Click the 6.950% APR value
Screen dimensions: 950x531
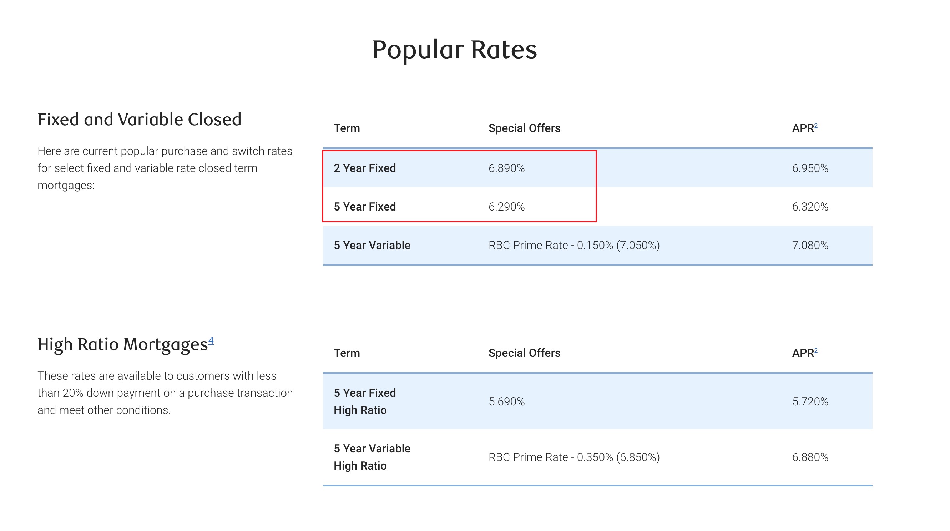[810, 168]
